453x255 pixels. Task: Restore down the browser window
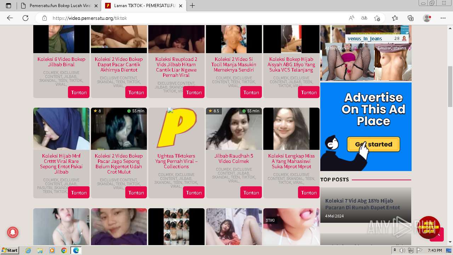[432, 3]
